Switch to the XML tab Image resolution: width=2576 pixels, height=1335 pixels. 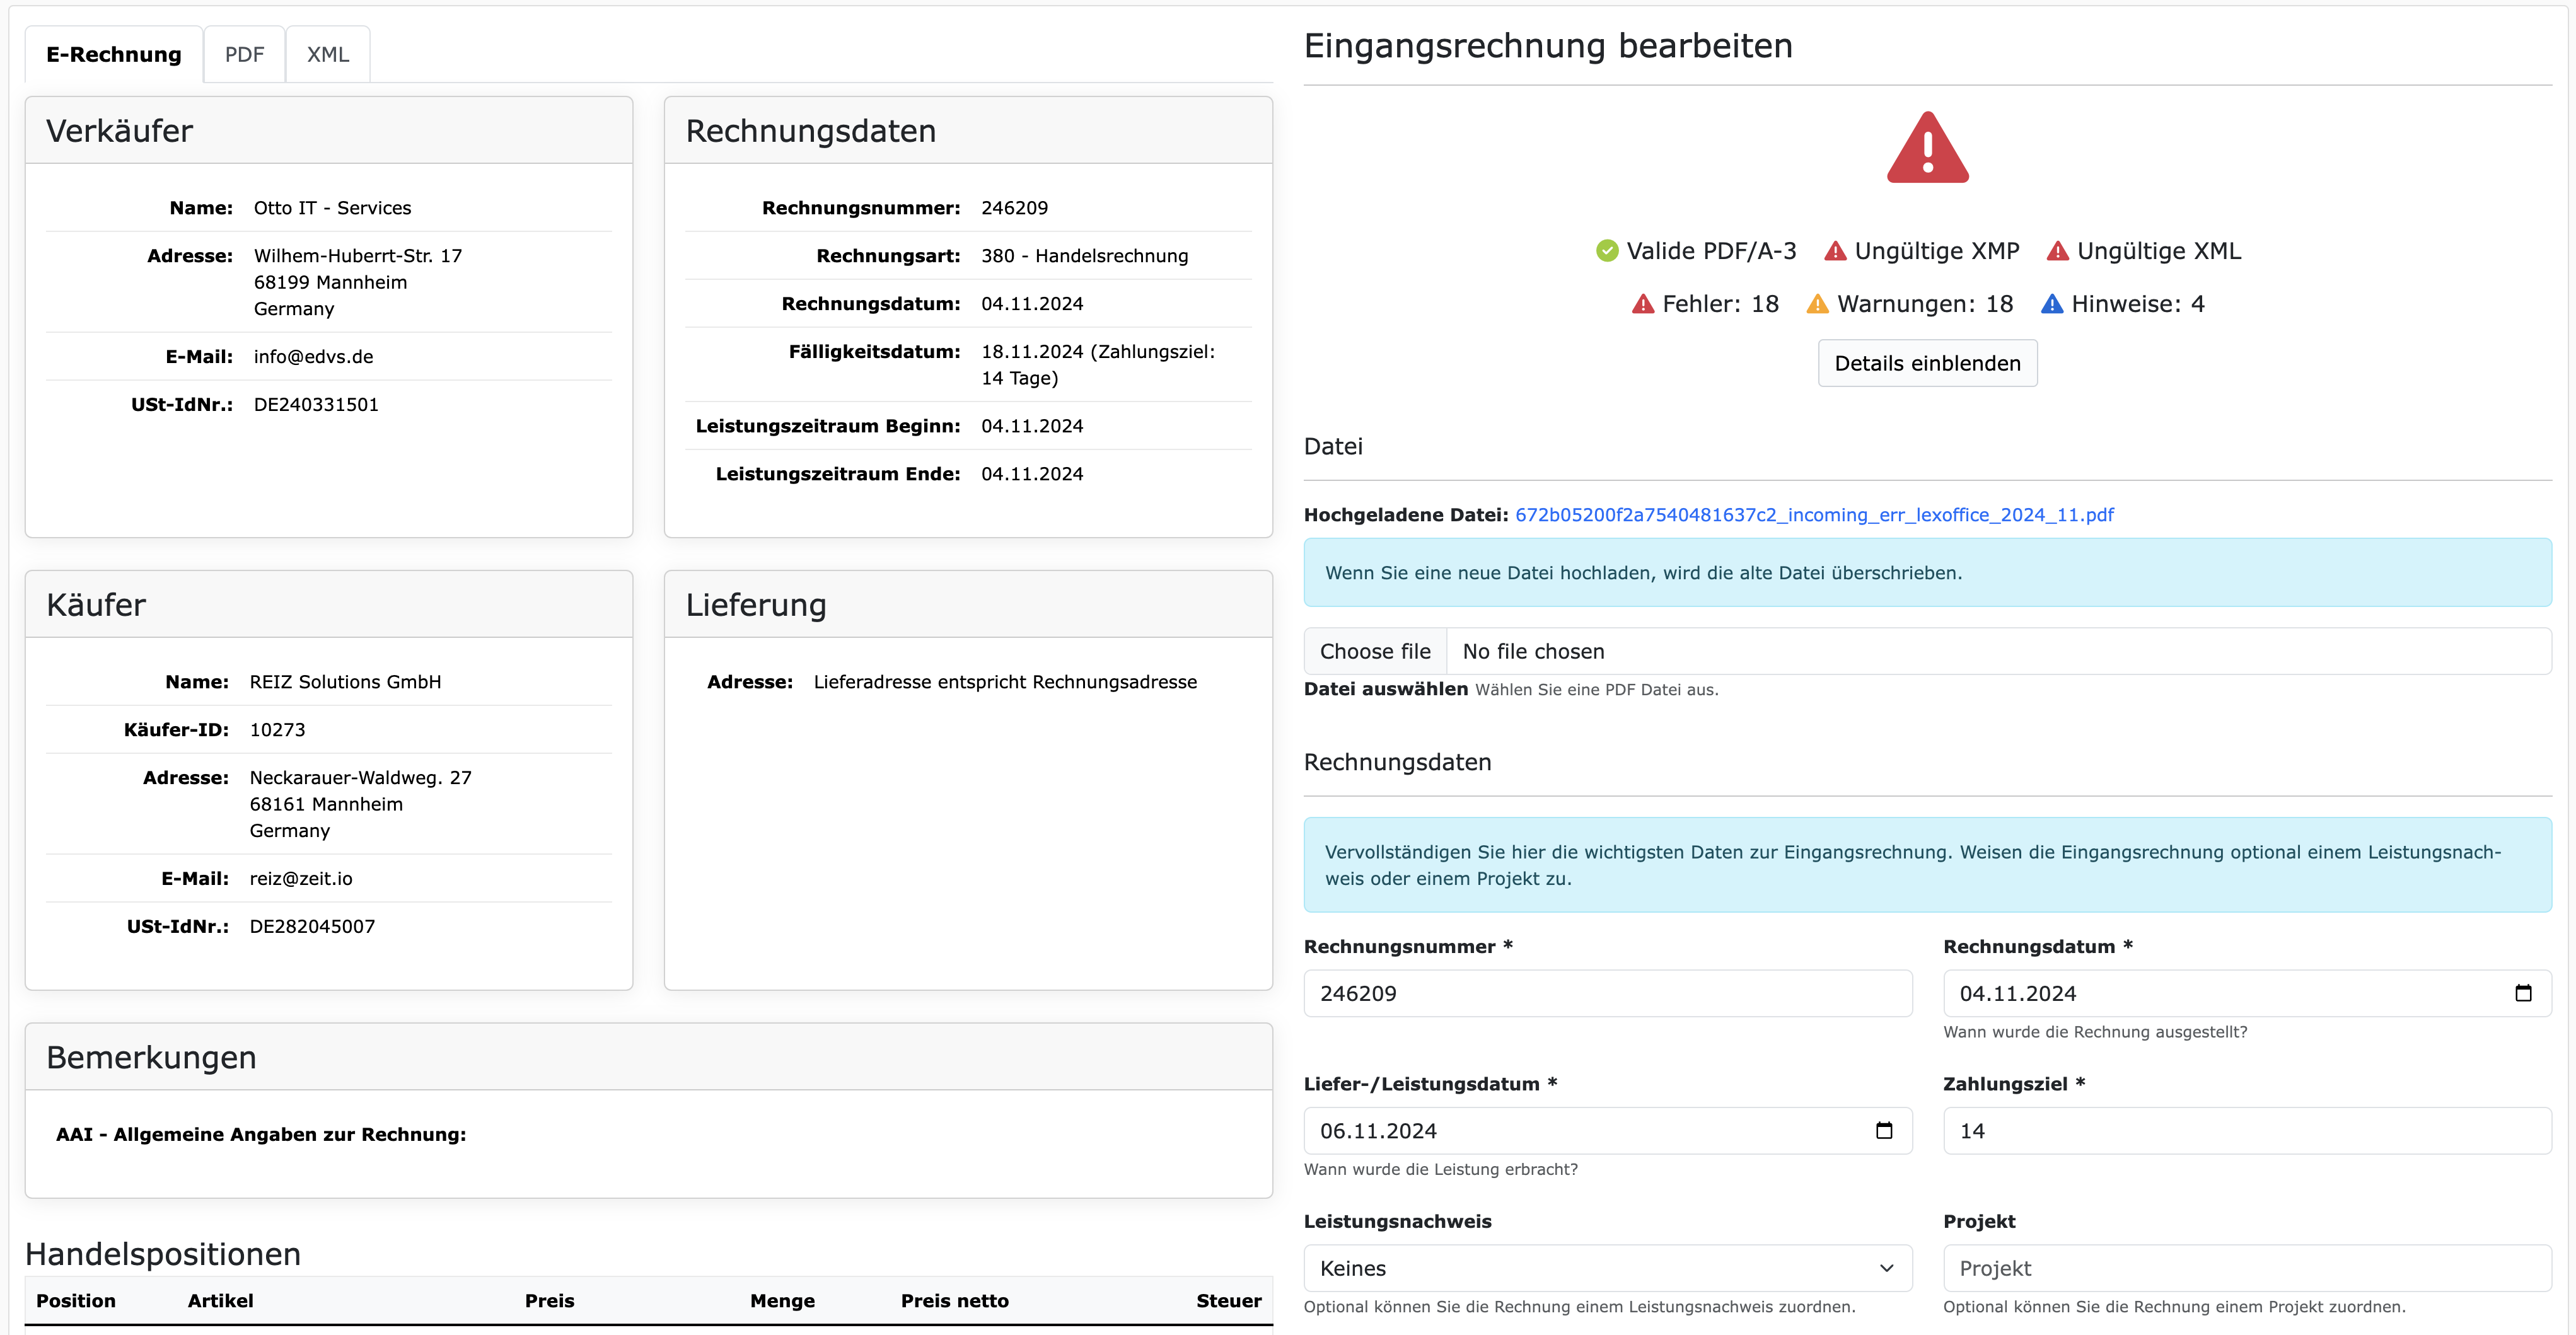[327, 53]
